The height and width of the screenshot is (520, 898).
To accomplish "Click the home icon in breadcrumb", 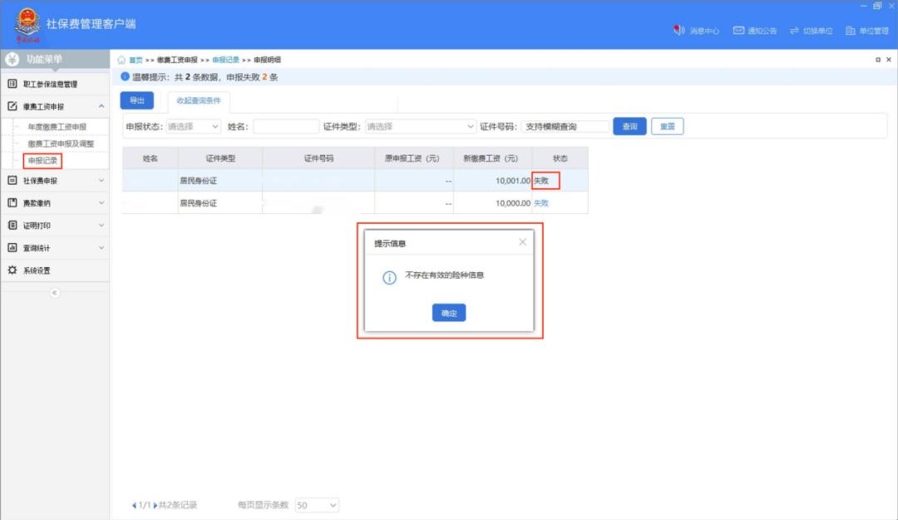I will [x=121, y=60].
